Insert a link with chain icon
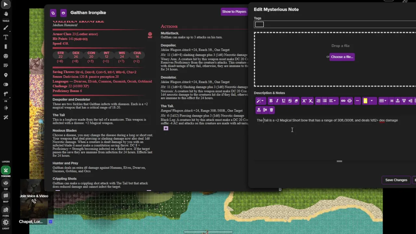Viewport: 416px width, 234px height. 343,101
